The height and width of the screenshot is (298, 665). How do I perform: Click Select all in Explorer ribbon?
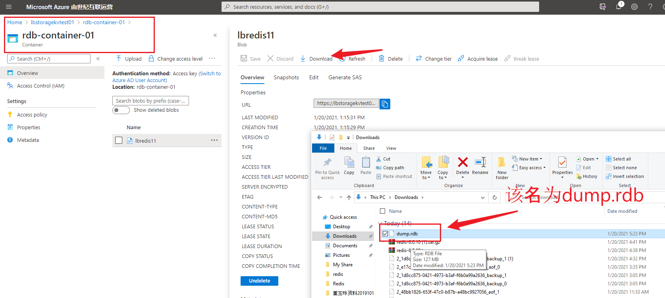tap(618, 159)
